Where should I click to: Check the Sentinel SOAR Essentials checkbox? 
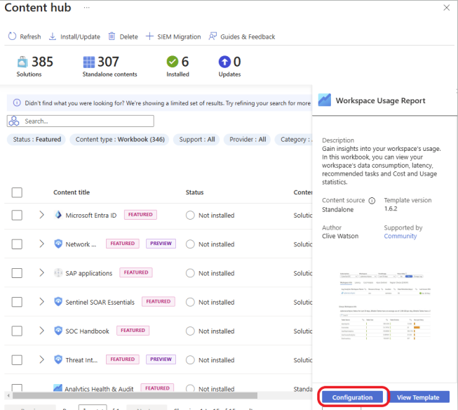click(x=17, y=302)
